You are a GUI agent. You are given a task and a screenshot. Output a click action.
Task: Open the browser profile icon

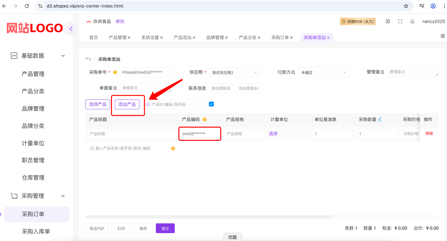pos(433,6)
